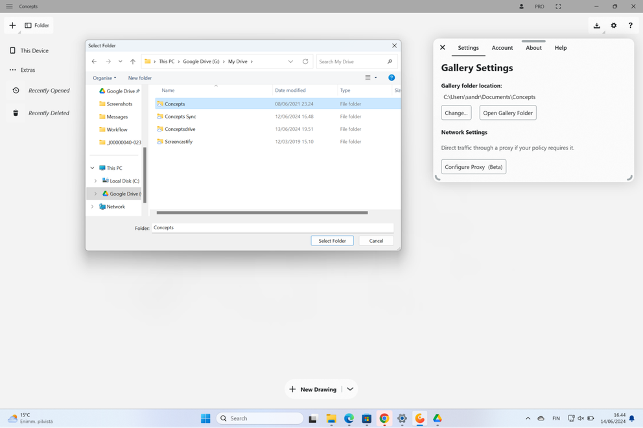This screenshot has height=428, width=643.
Task: Expand This PC in the folder tree
Action: (92, 168)
